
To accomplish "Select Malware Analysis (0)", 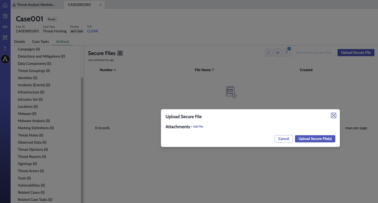I will (34, 121).
